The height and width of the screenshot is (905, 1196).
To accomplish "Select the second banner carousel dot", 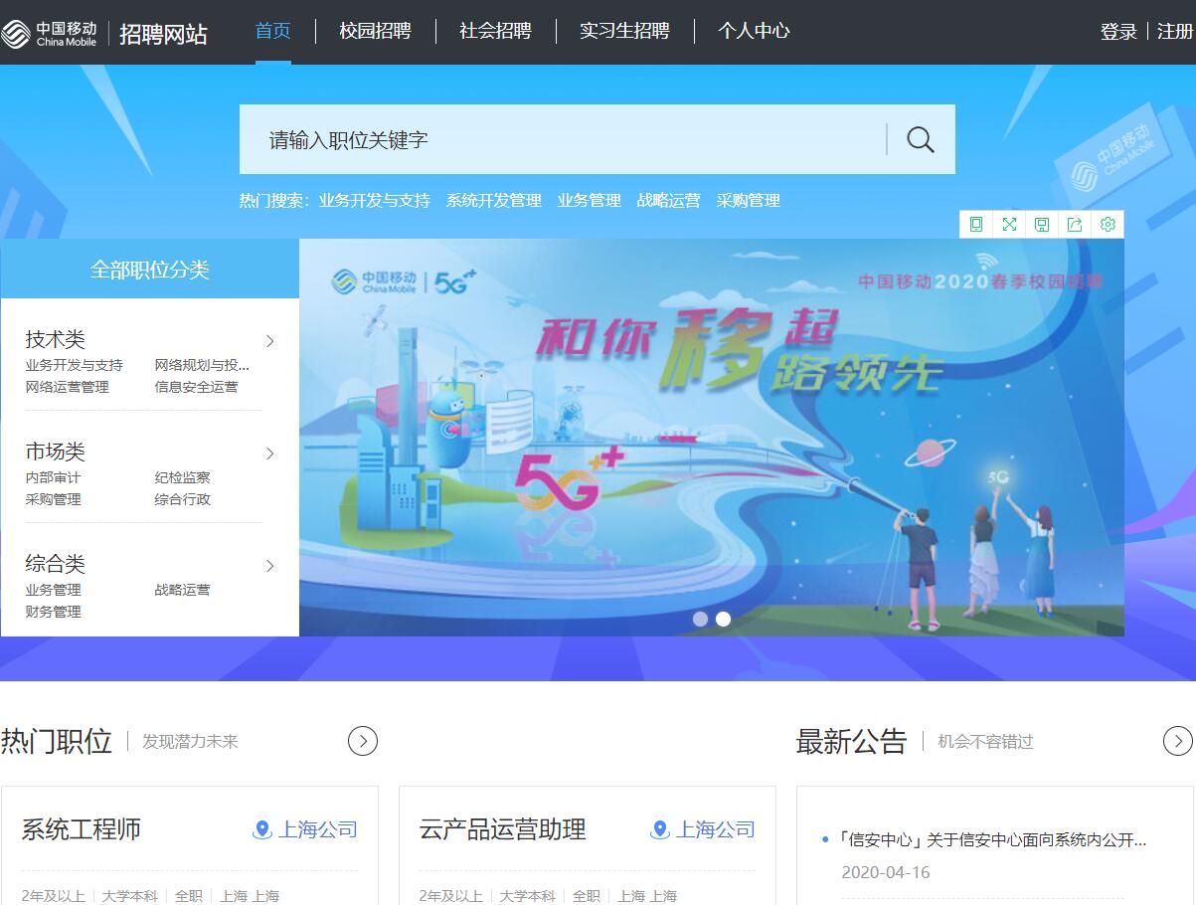I will (723, 619).
